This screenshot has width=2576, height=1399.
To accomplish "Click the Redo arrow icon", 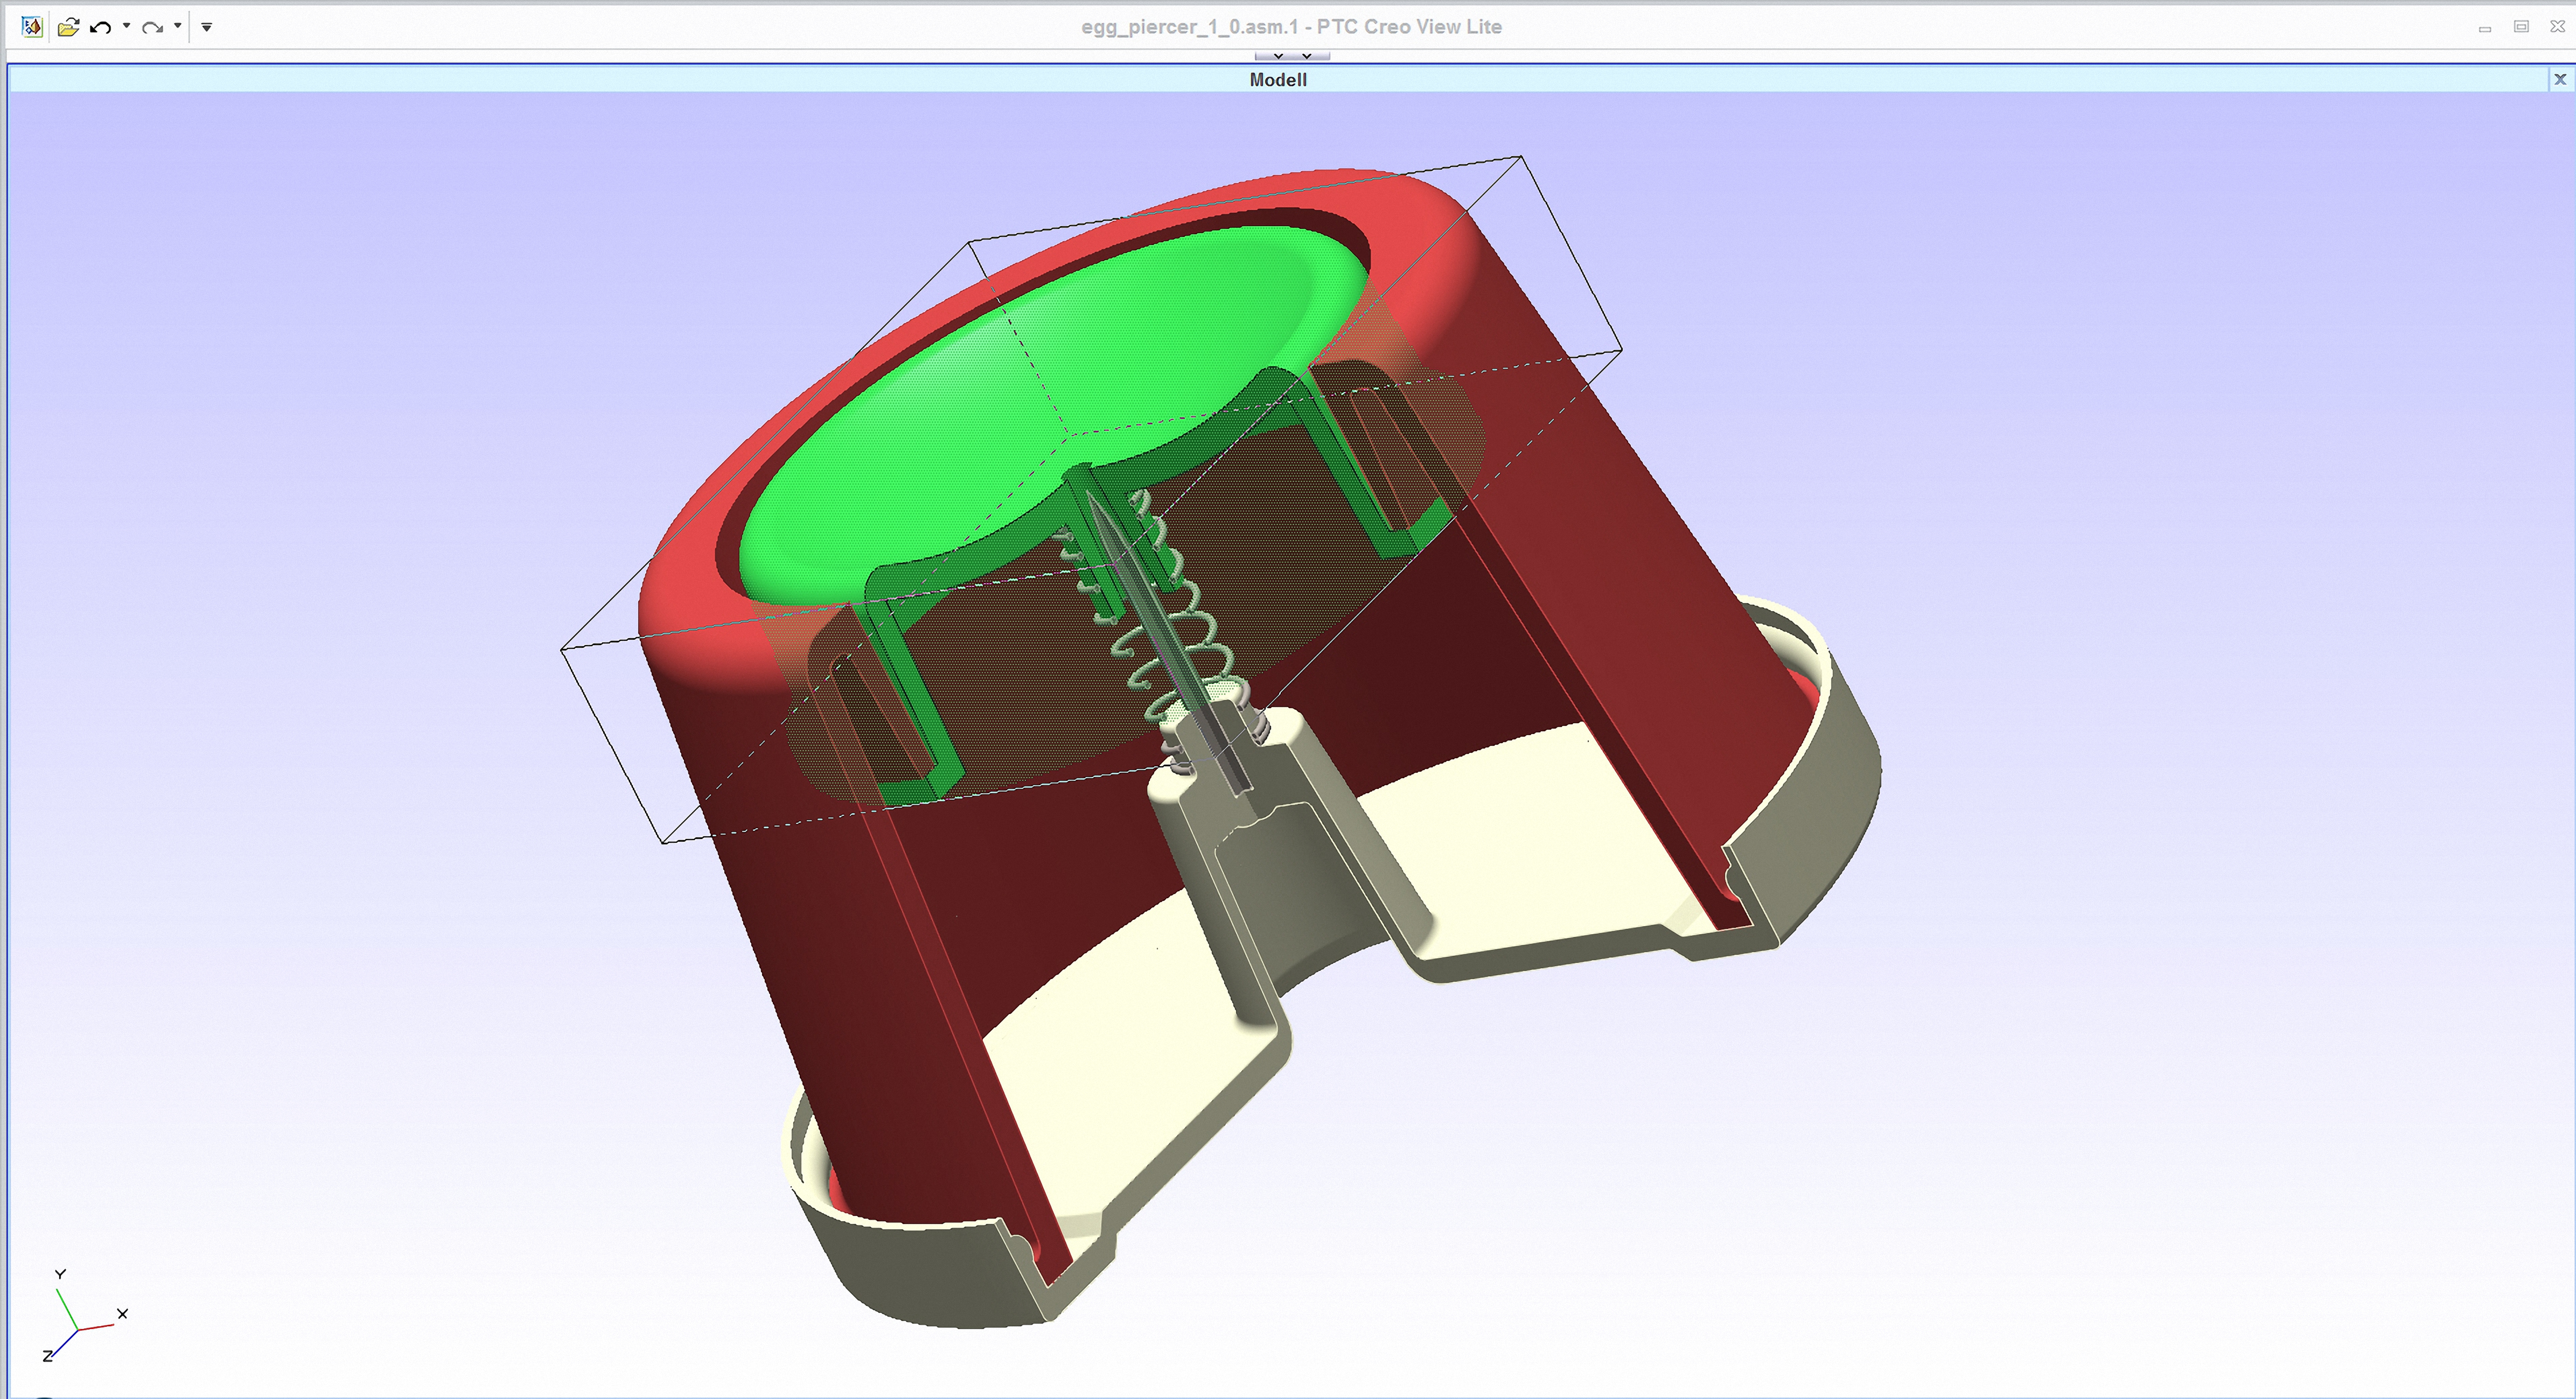I will click(152, 27).
